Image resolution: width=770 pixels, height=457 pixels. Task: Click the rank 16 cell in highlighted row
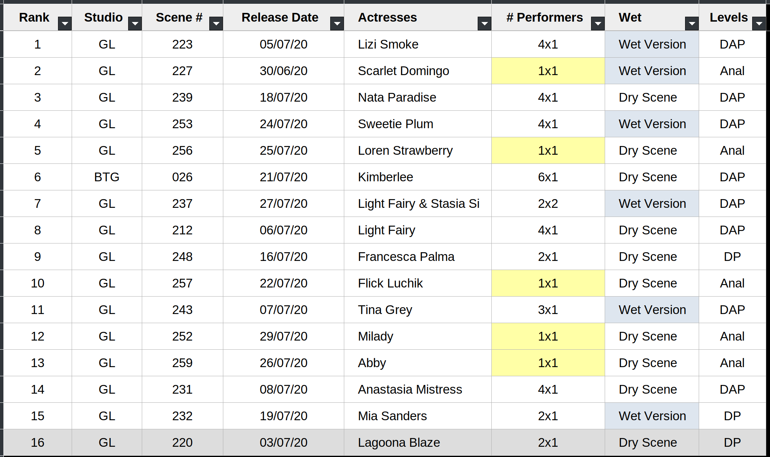37,443
